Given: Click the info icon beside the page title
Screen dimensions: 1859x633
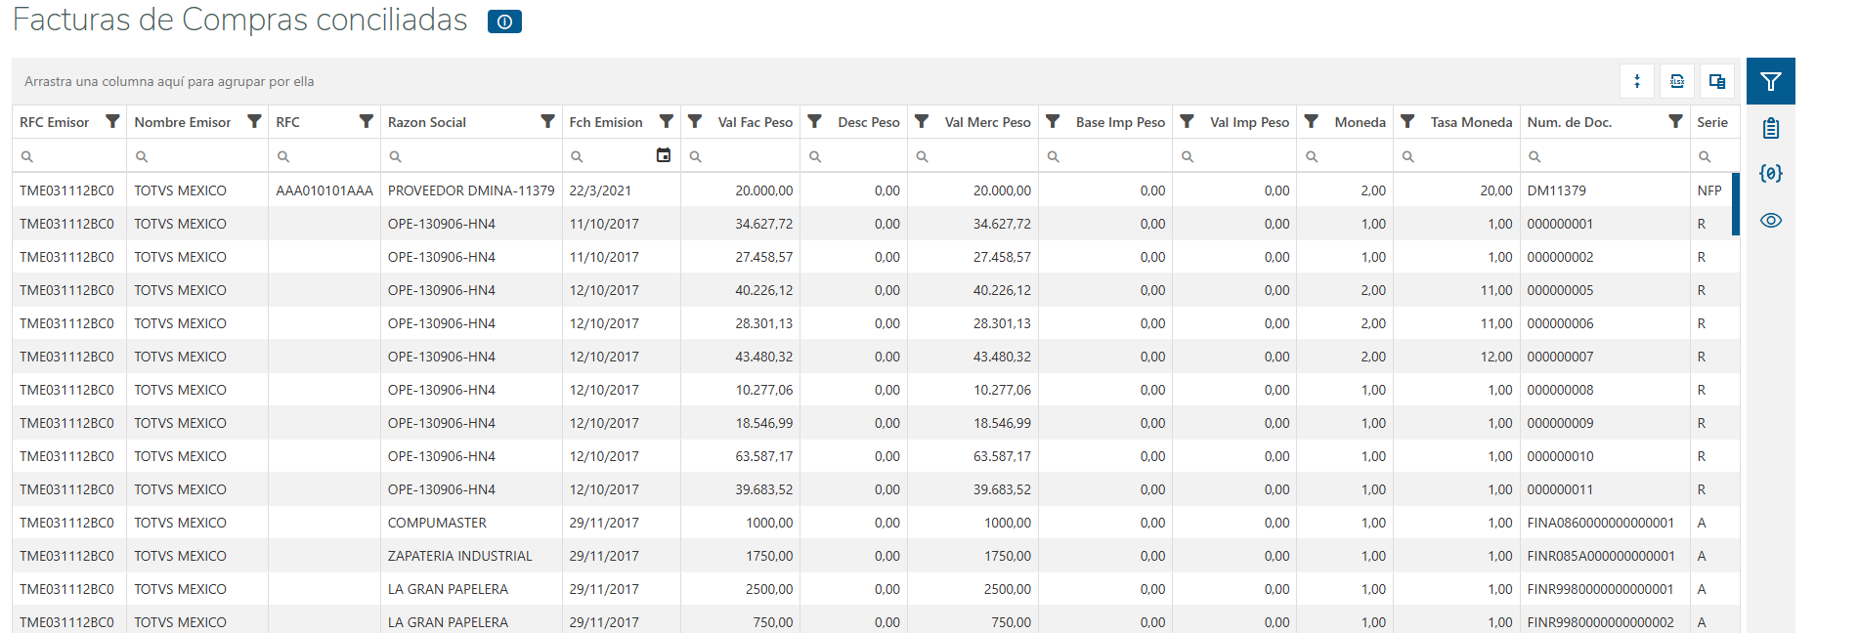Looking at the screenshot, I should click(x=504, y=21).
